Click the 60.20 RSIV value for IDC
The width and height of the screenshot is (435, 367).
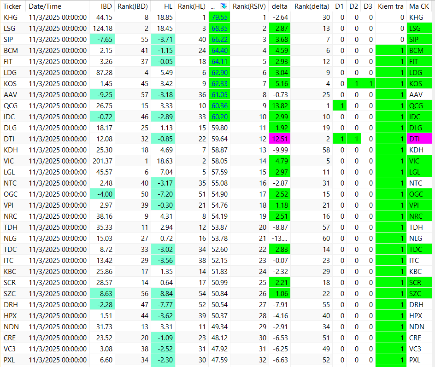tap(219, 117)
